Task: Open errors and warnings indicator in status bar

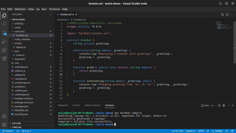Action: tap(26, 131)
